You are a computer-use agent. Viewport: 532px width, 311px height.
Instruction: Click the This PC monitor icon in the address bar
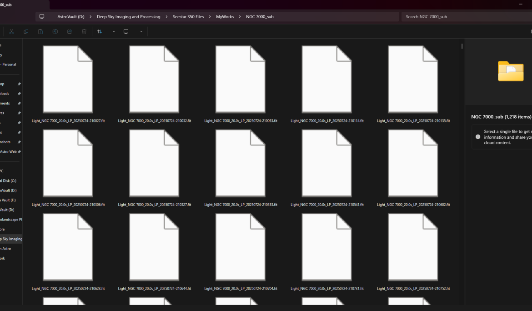[42, 17]
